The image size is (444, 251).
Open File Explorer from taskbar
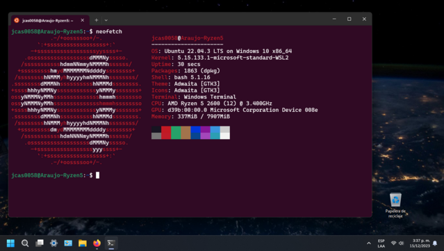pos(83,243)
